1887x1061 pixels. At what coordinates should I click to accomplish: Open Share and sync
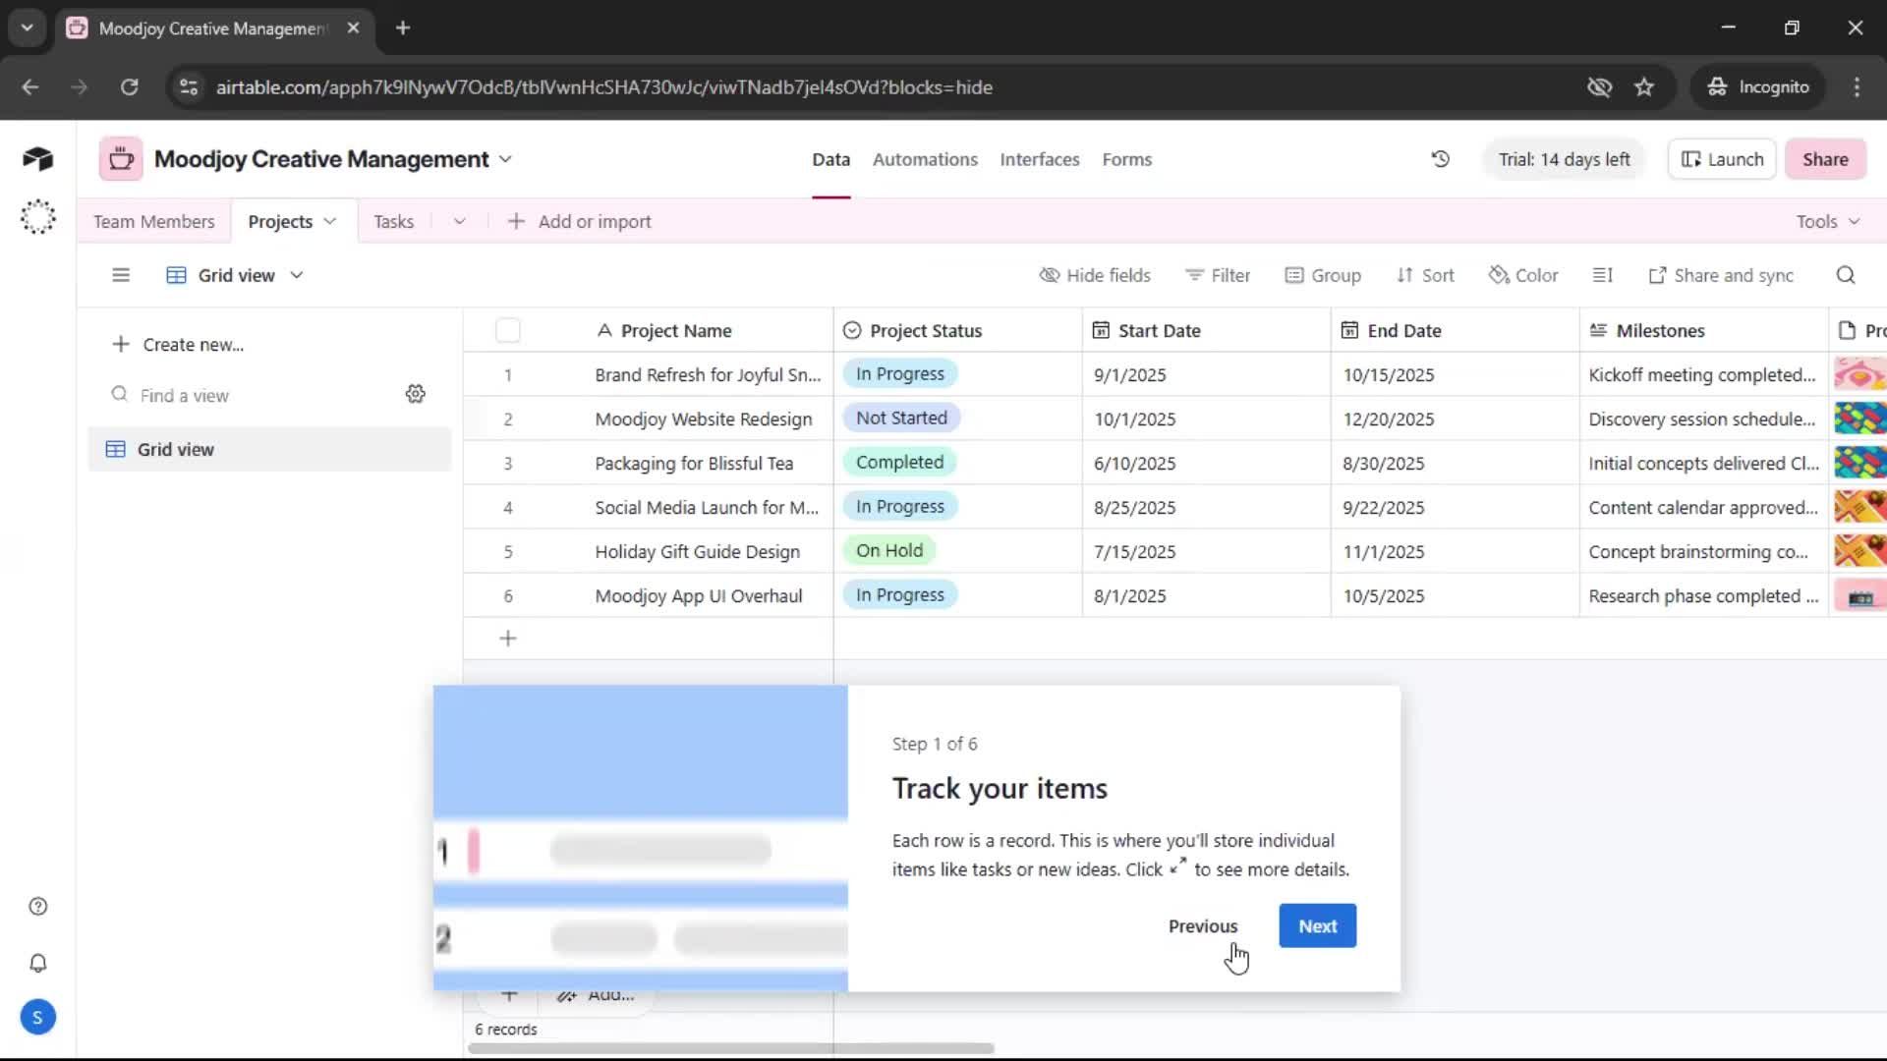click(x=1721, y=276)
